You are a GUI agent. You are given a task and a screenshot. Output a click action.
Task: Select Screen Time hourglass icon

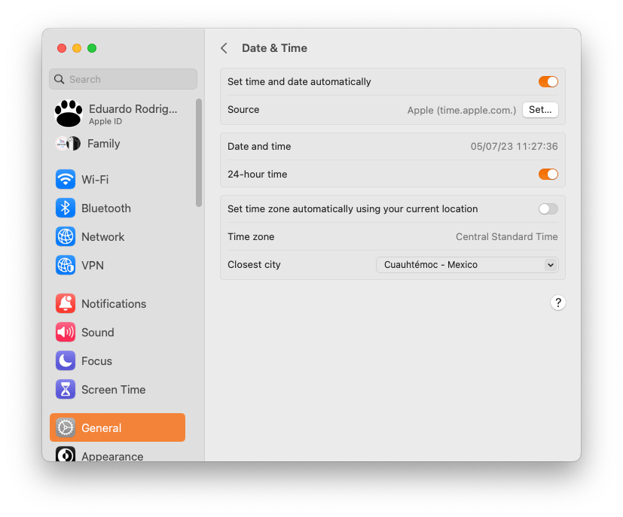[66, 390]
